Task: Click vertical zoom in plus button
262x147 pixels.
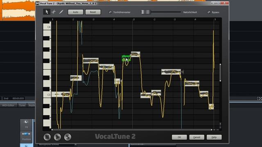Action: 220,124
